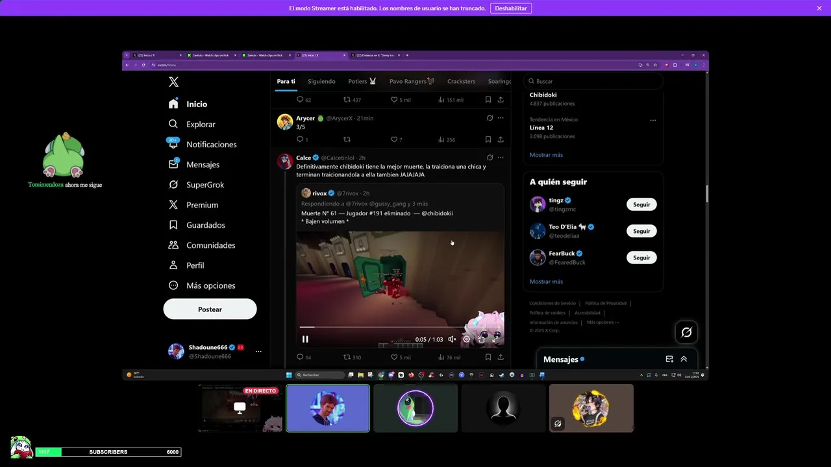Open the Grok icon on Calce's post

tap(490, 157)
